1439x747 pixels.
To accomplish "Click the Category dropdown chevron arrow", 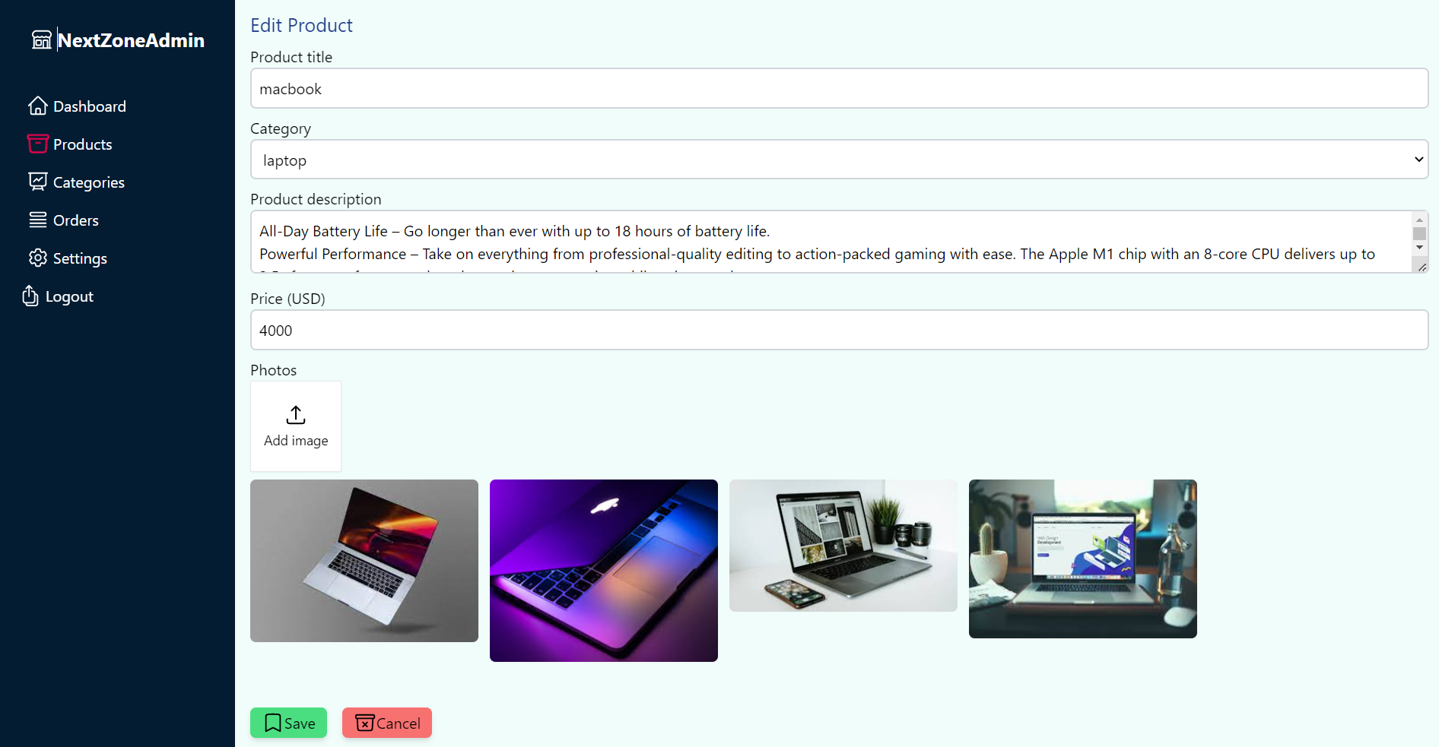I will click(x=1418, y=160).
